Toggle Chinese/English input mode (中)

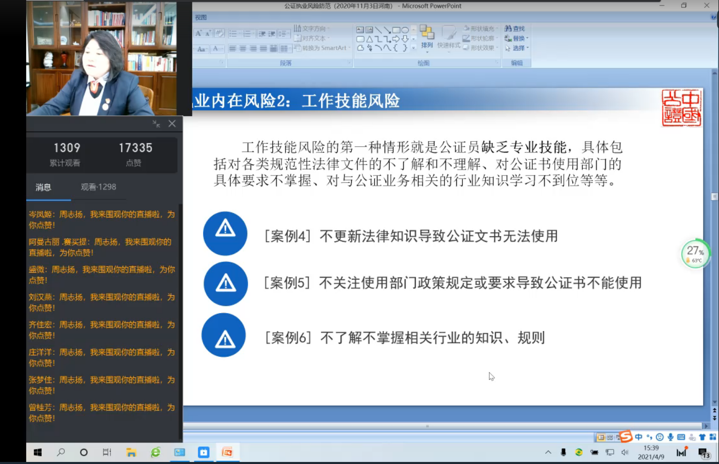[638, 437]
